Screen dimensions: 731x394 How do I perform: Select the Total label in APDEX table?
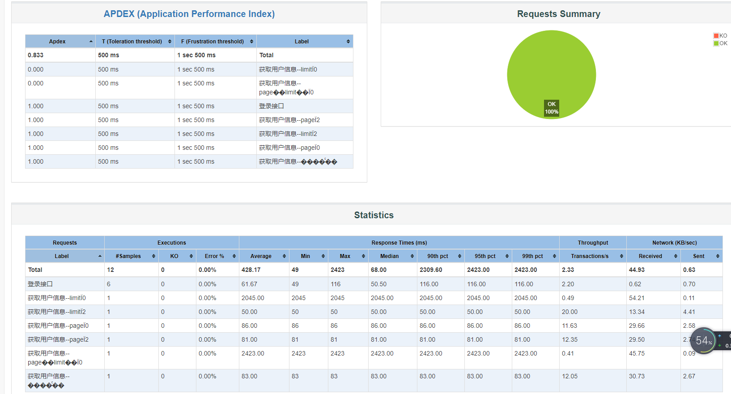coord(266,55)
